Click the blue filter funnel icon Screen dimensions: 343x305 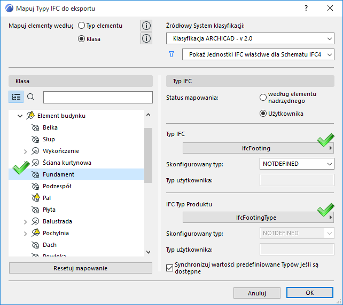point(171,54)
